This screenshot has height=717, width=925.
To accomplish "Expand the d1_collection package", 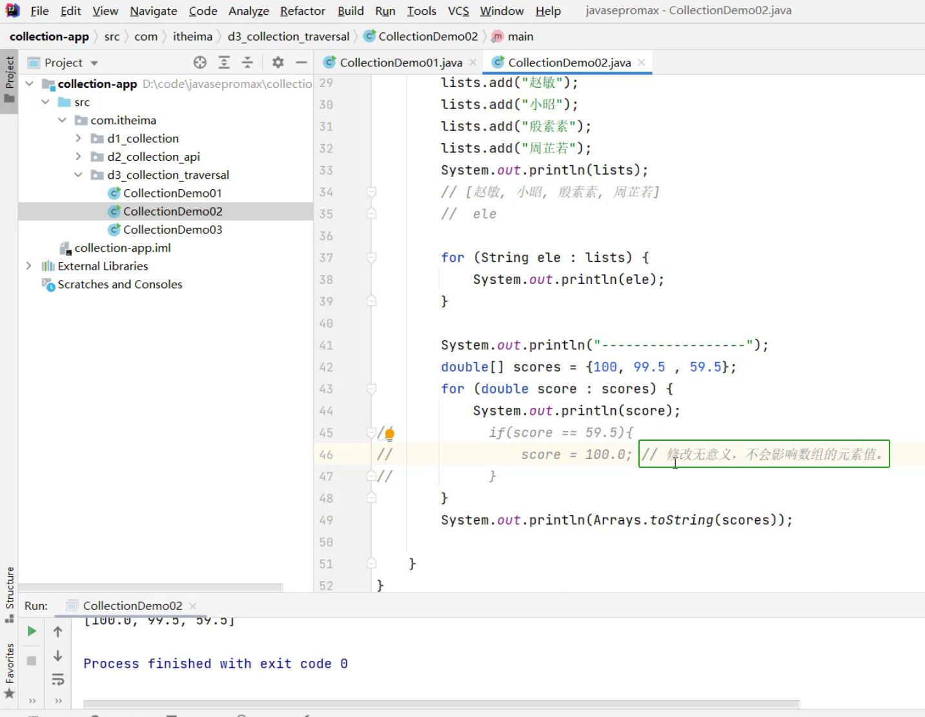I will pos(78,138).
